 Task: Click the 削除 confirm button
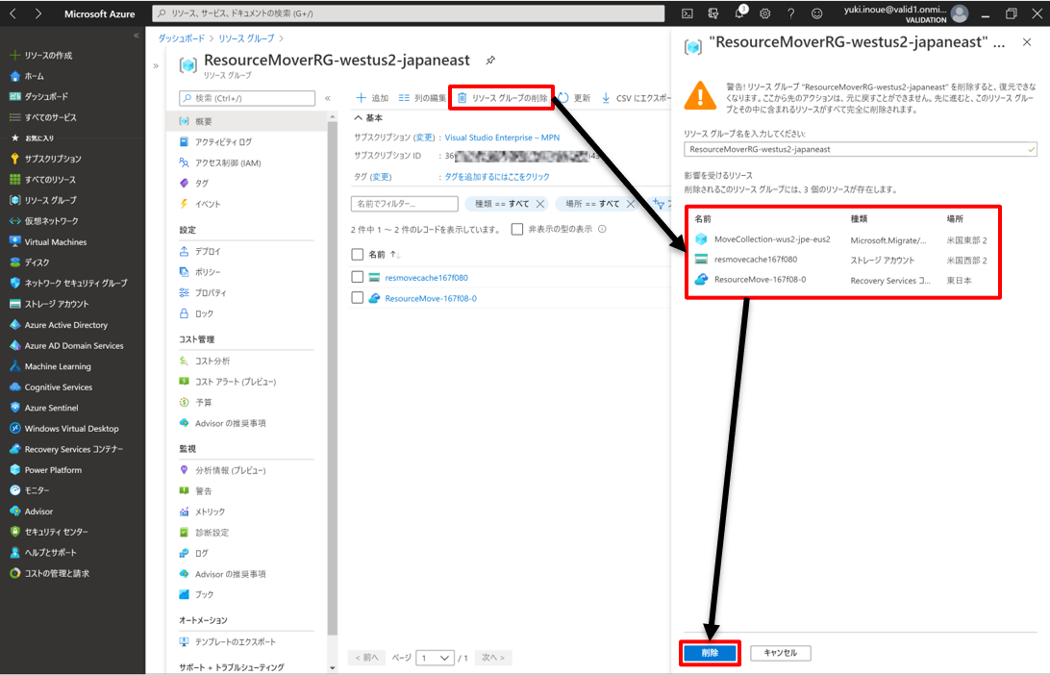[x=710, y=653]
